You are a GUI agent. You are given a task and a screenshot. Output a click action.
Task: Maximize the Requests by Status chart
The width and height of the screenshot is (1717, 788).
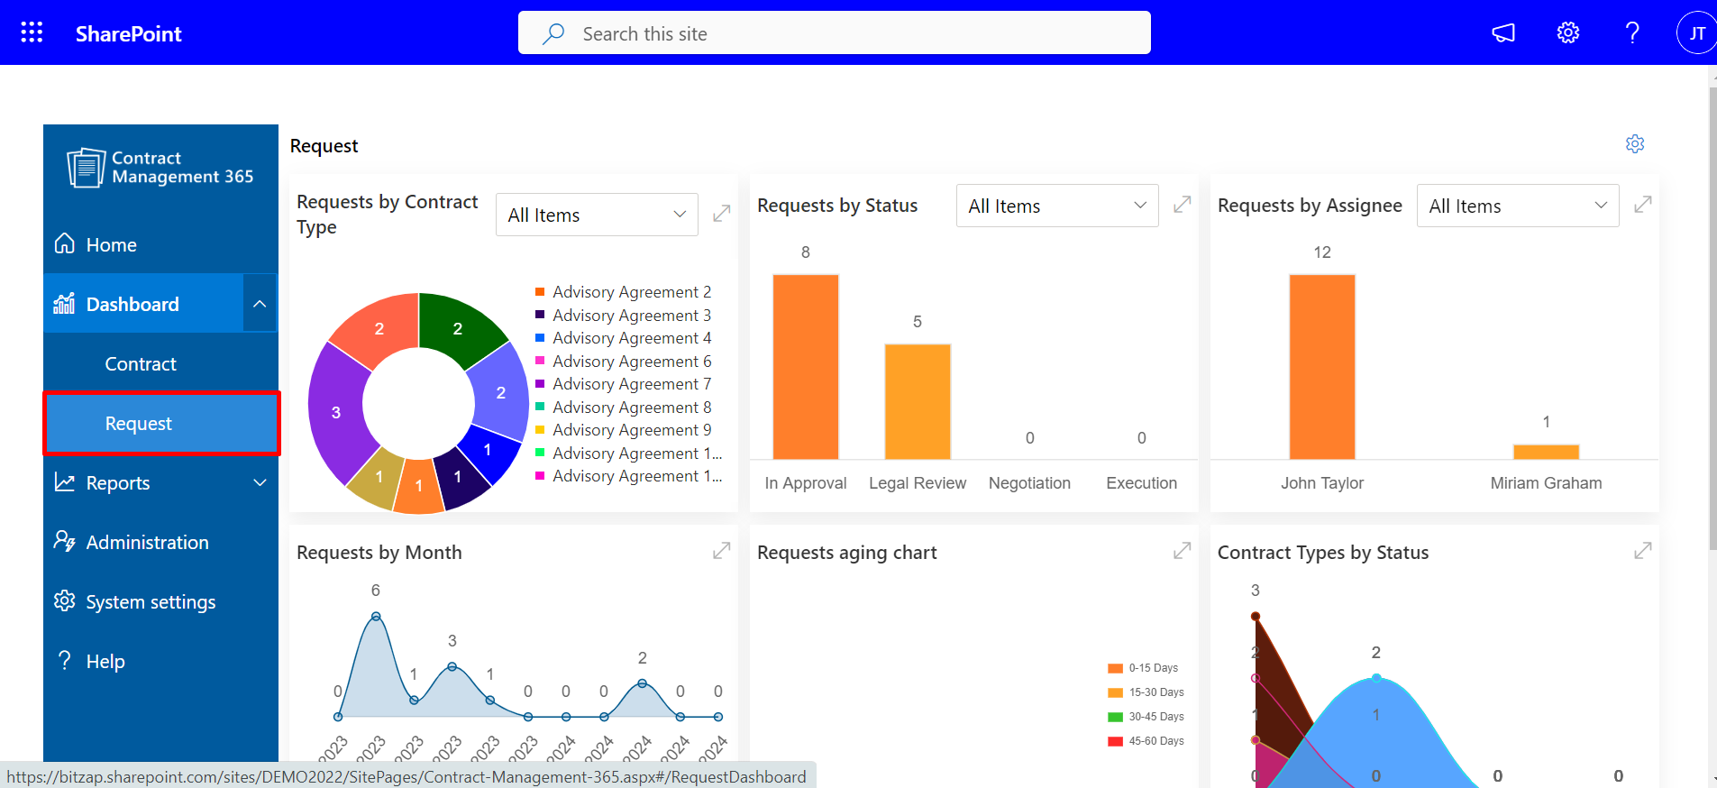tap(1183, 205)
